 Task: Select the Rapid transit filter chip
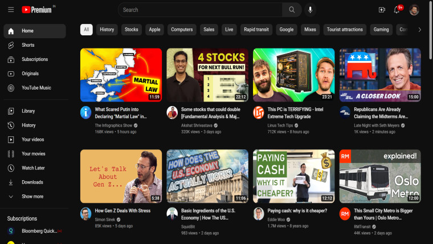256,30
